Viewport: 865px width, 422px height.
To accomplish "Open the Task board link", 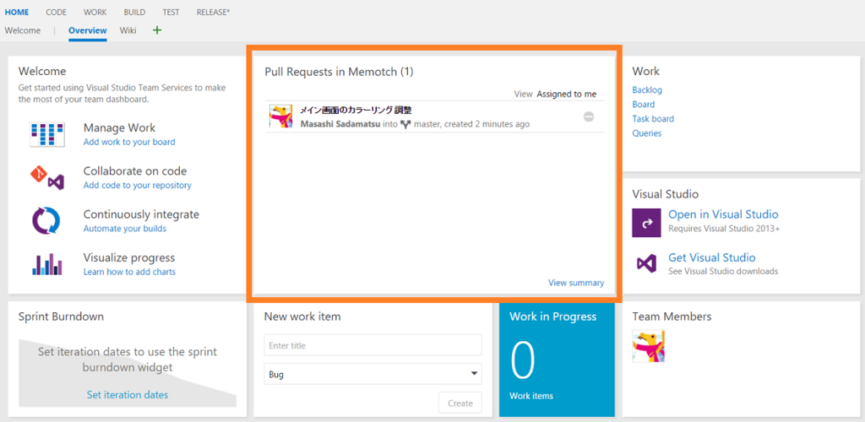I will (x=653, y=118).
